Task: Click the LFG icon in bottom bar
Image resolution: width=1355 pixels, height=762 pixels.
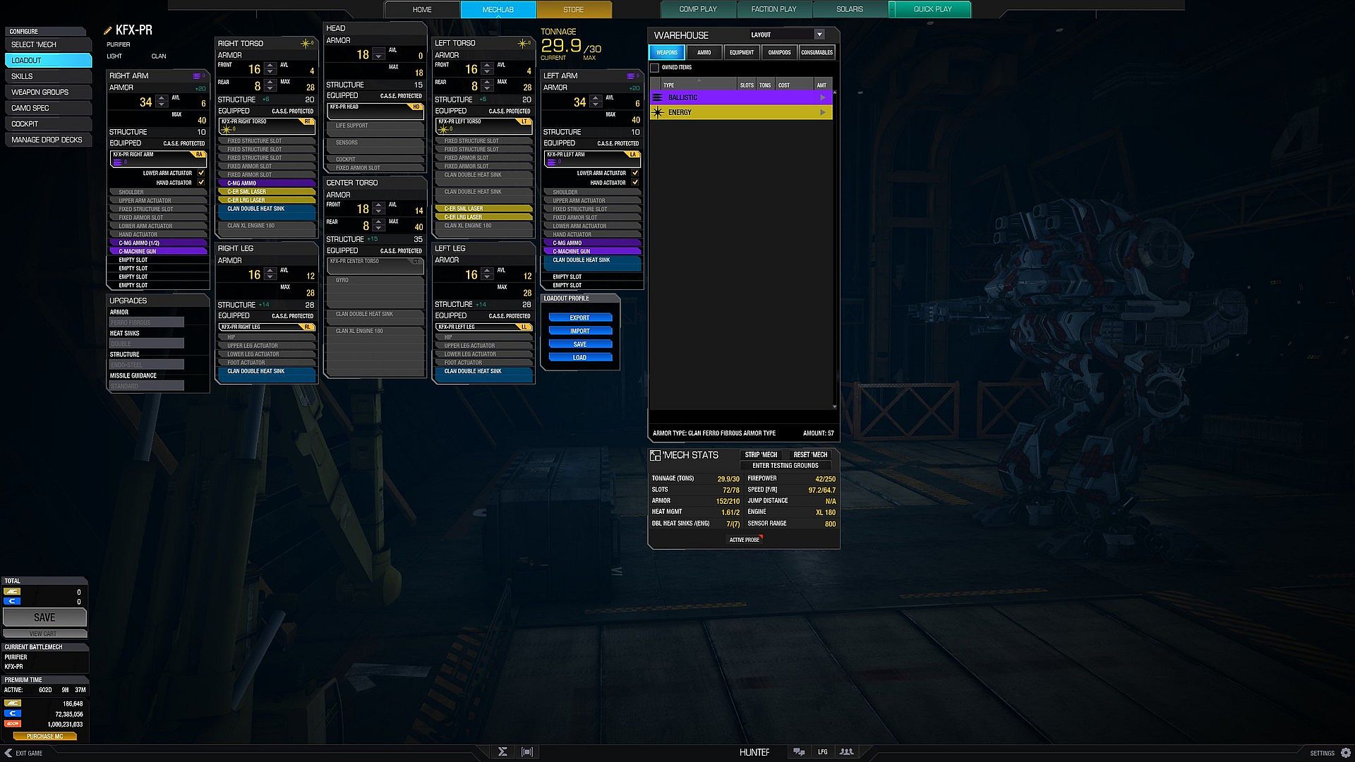Action: [822, 752]
